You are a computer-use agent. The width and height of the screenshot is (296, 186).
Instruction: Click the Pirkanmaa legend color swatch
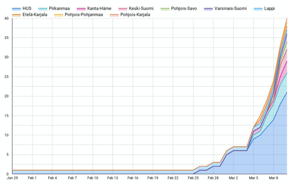43,9
